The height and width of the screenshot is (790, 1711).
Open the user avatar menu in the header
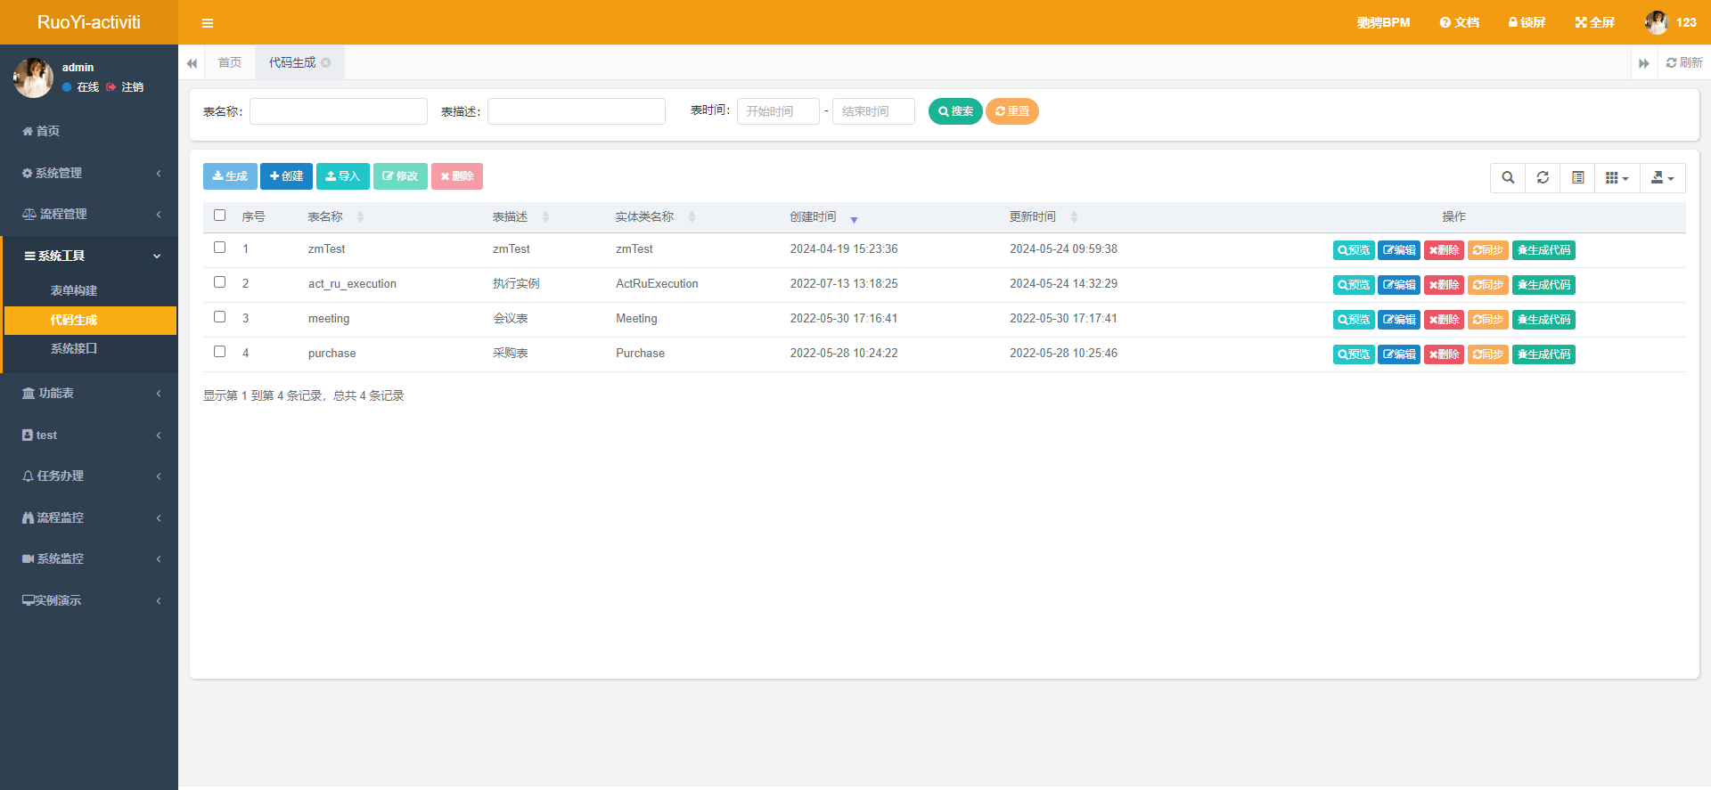tap(1670, 22)
